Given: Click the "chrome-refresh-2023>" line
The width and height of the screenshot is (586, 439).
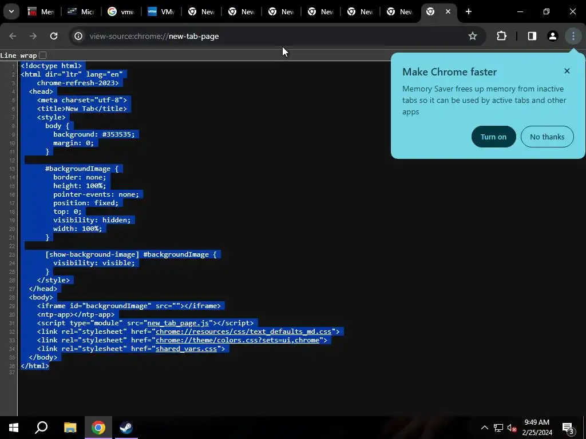Looking at the screenshot, I should click(x=78, y=83).
